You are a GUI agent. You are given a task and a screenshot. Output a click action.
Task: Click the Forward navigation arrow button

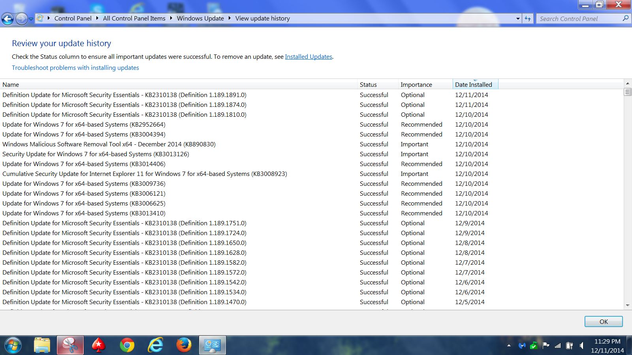click(x=21, y=19)
